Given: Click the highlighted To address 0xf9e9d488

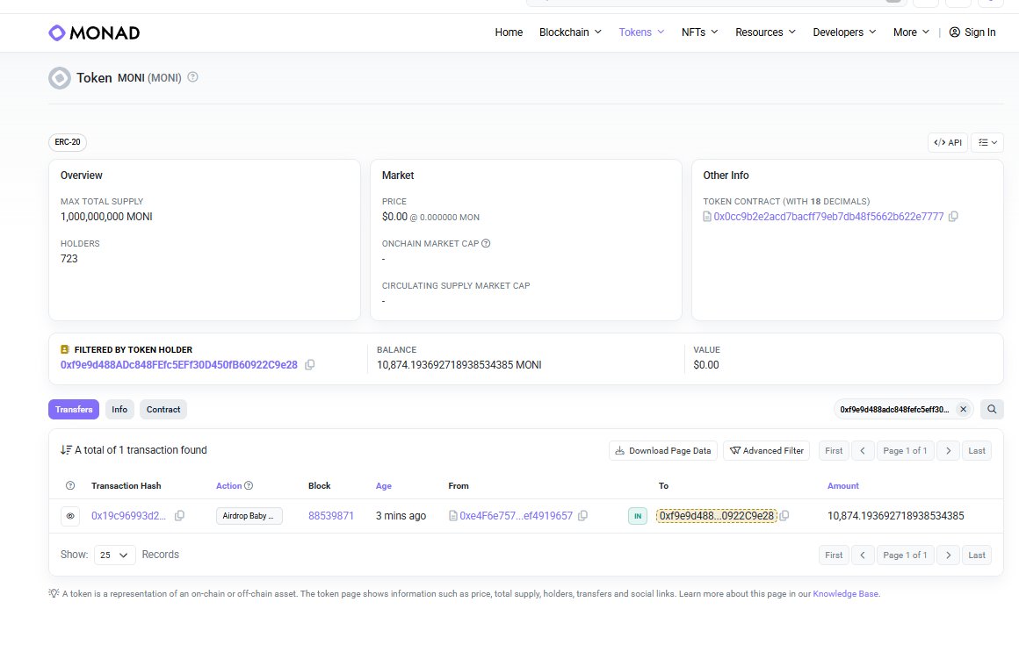Looking at the screenshot, I should 717,516.
